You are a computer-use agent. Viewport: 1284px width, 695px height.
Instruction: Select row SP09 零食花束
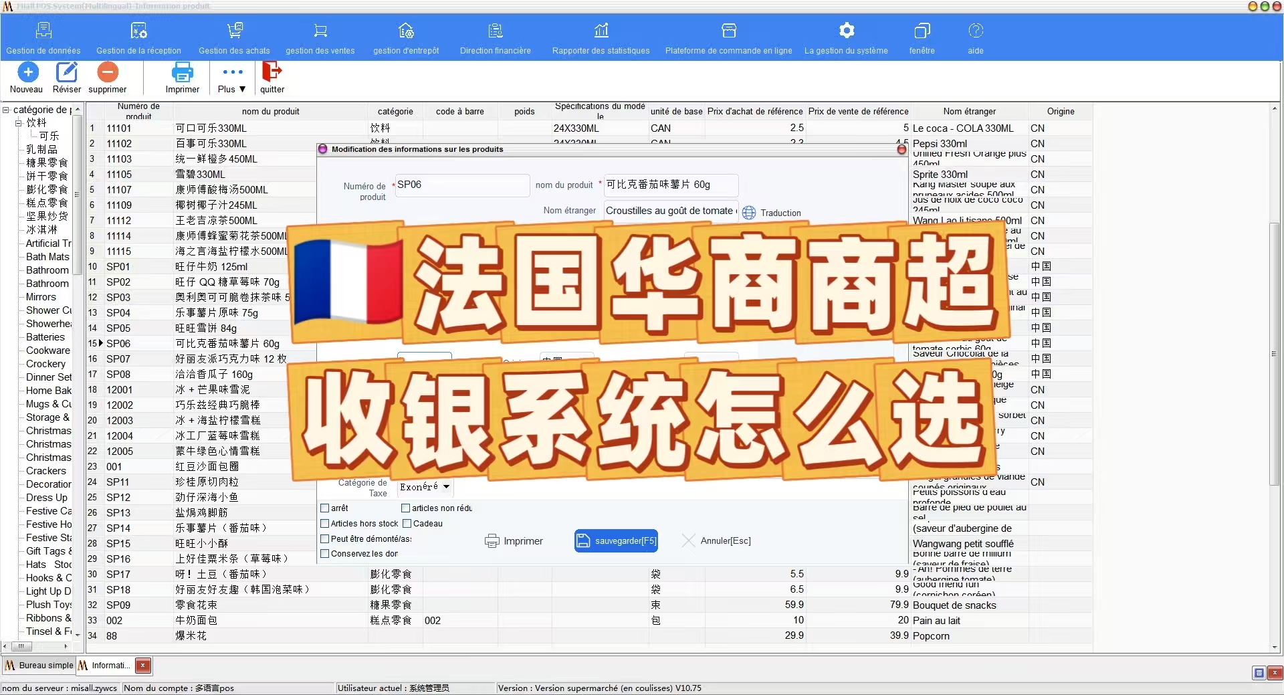coord(588,605)
